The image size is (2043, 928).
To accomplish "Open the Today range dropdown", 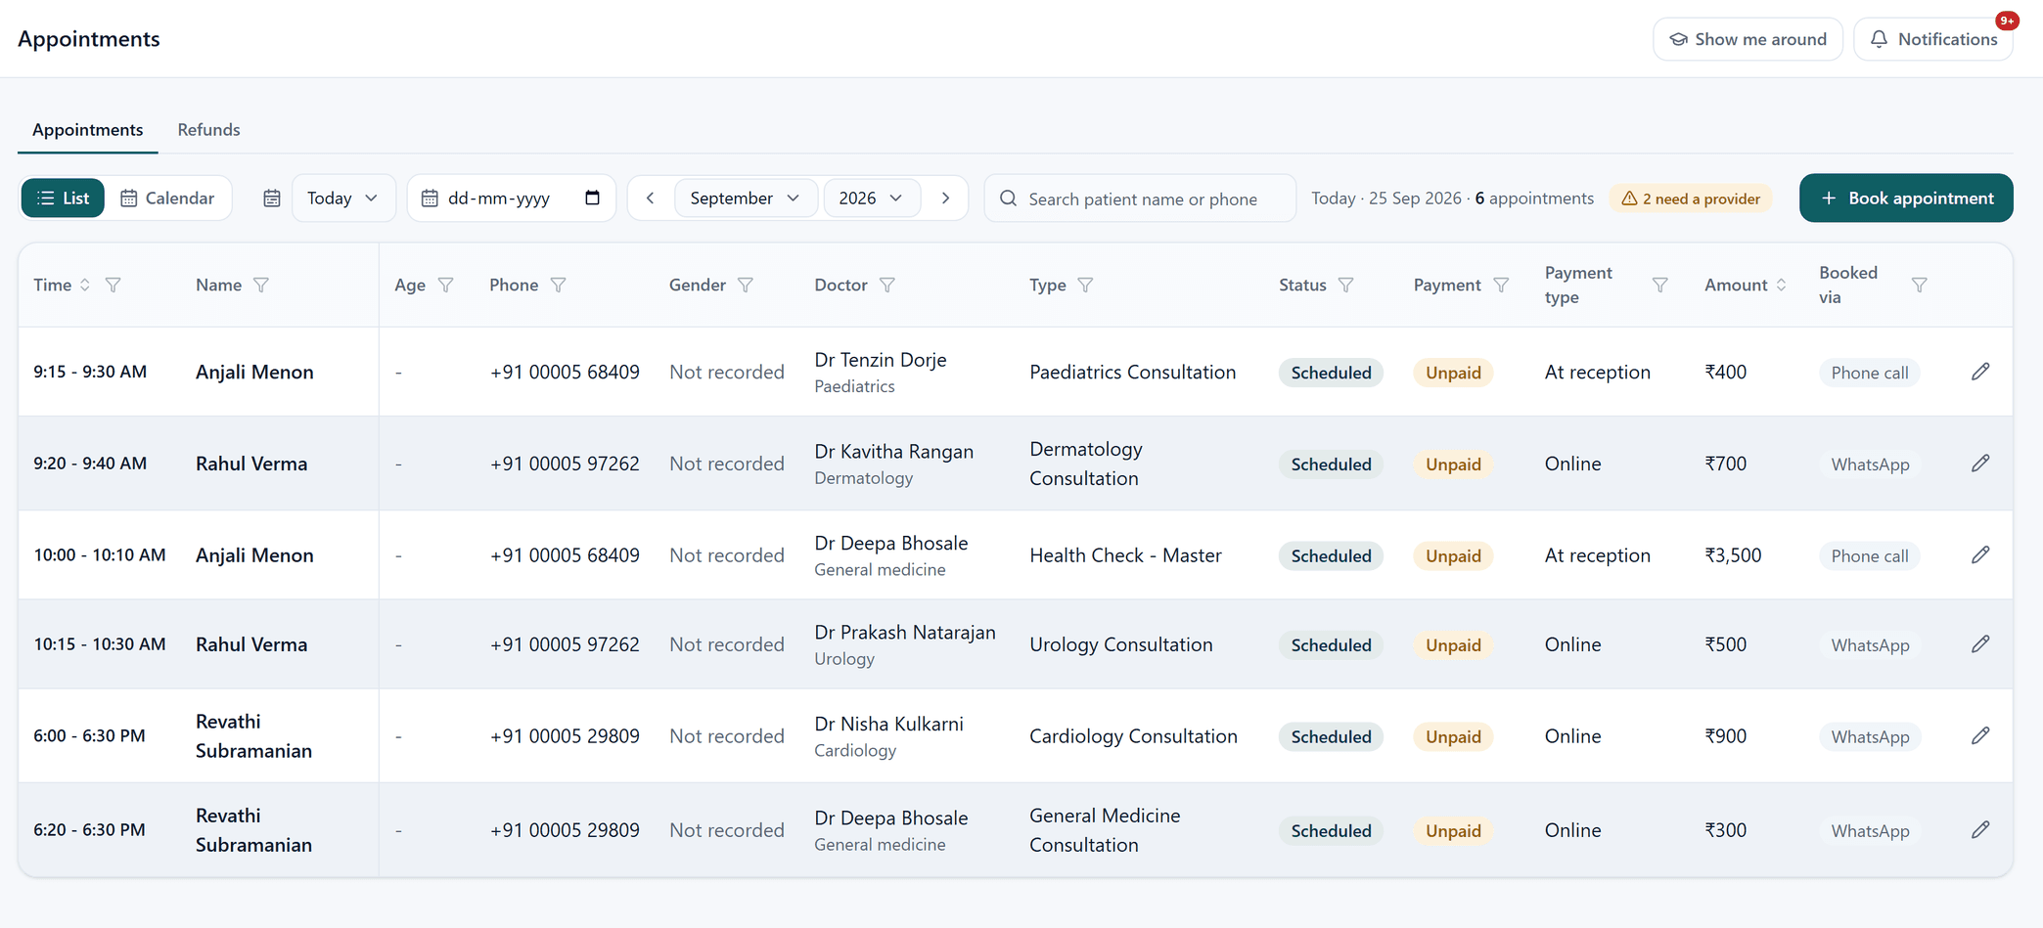I will pos(343,199).
